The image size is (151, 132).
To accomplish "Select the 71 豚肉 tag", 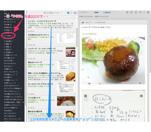I will click(x=8, y=50).
